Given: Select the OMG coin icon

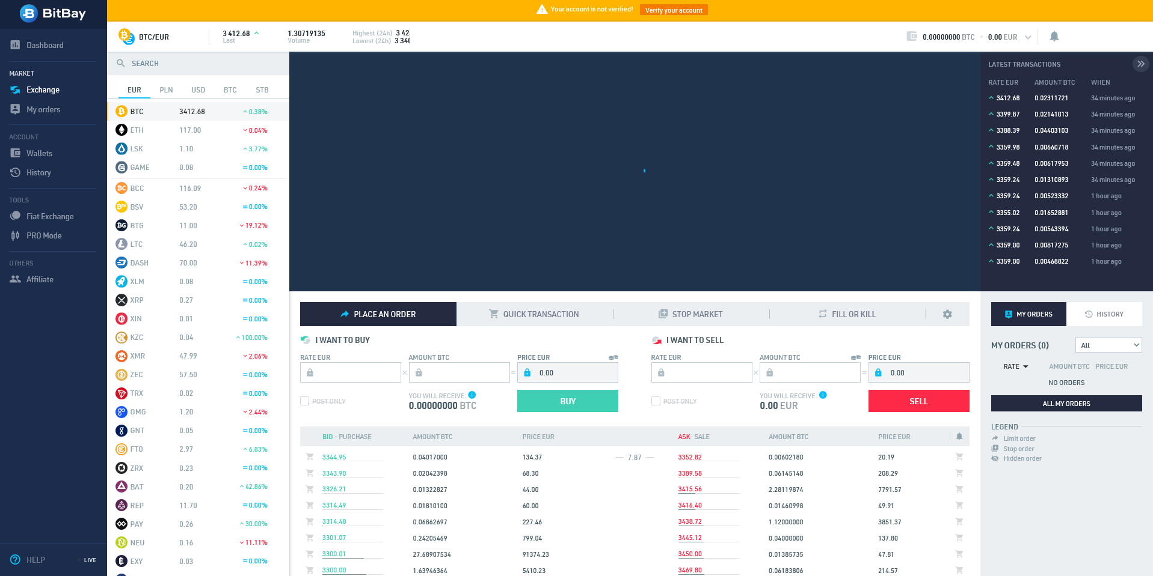Looking at the screenshot, I should pos(121,411).
